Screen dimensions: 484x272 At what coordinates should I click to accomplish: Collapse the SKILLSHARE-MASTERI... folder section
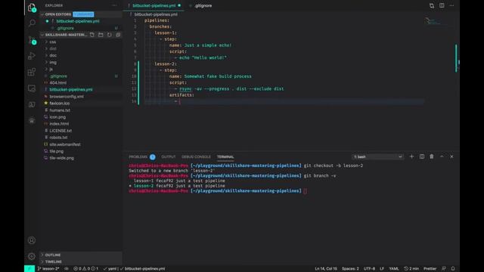[66, 35]
